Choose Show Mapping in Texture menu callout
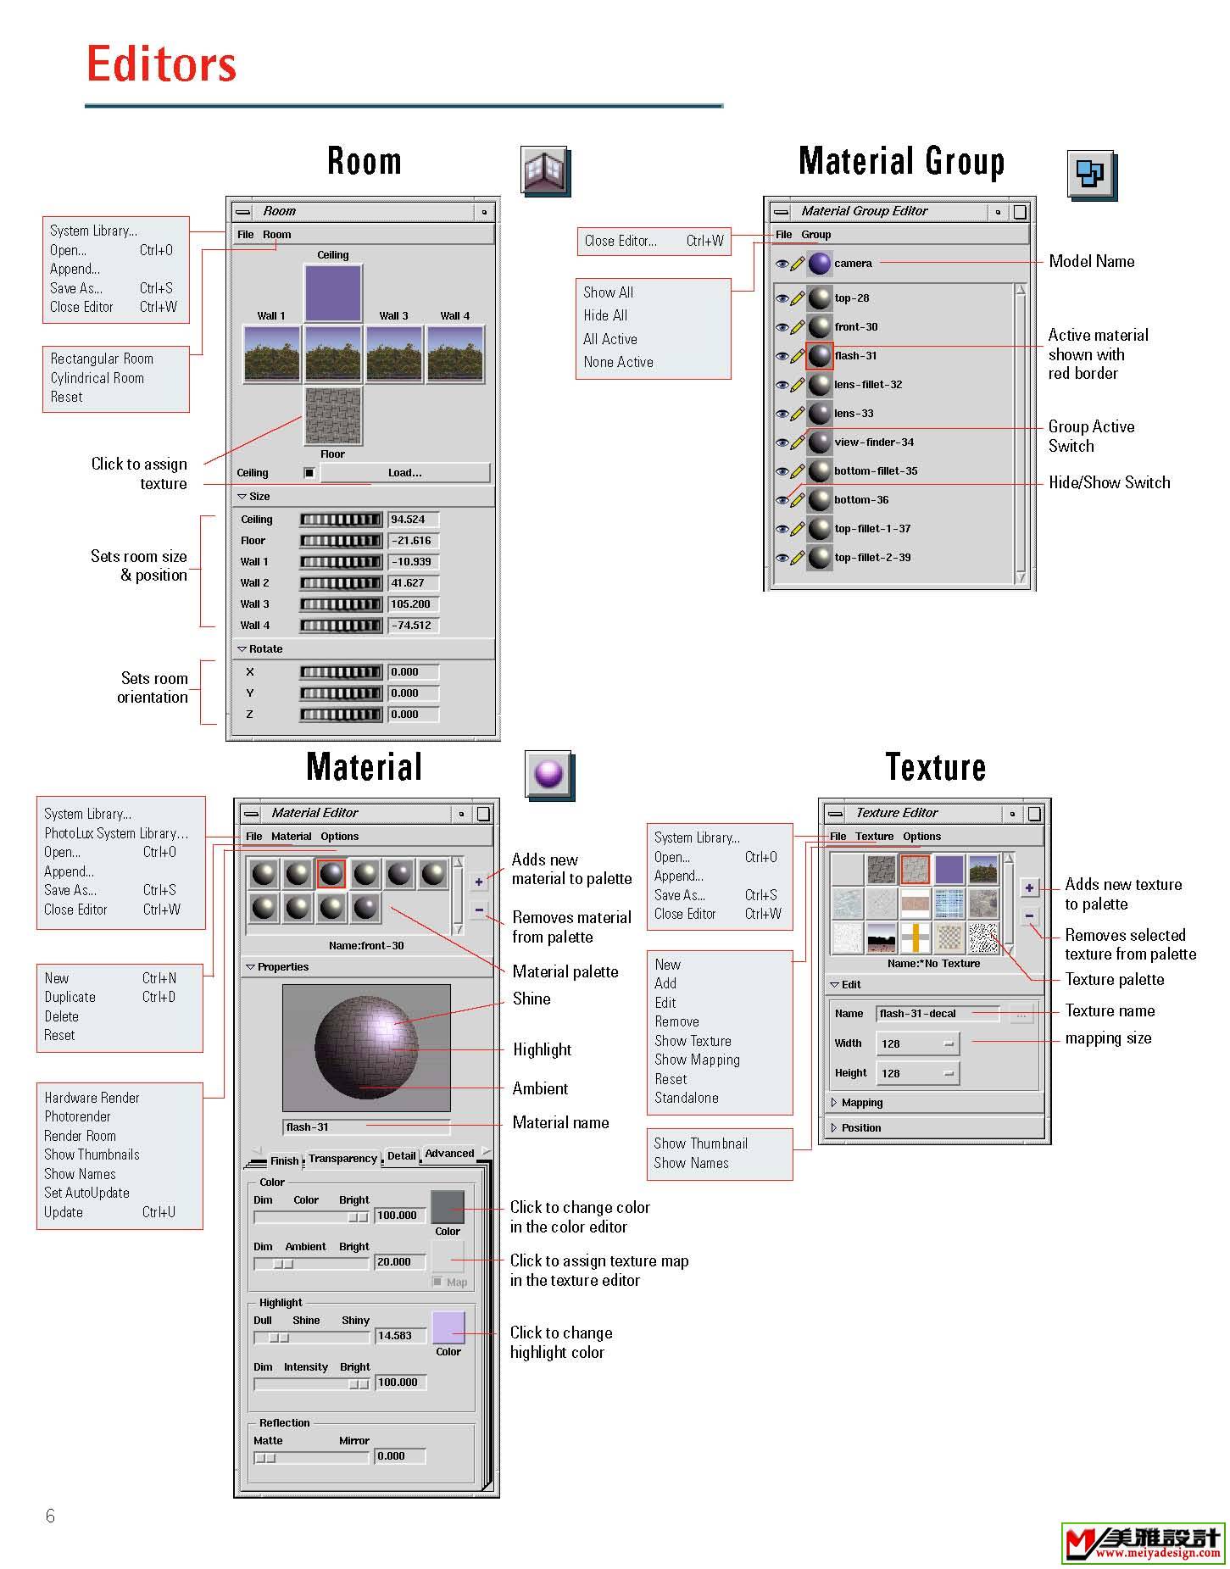 click(697, 1060)
